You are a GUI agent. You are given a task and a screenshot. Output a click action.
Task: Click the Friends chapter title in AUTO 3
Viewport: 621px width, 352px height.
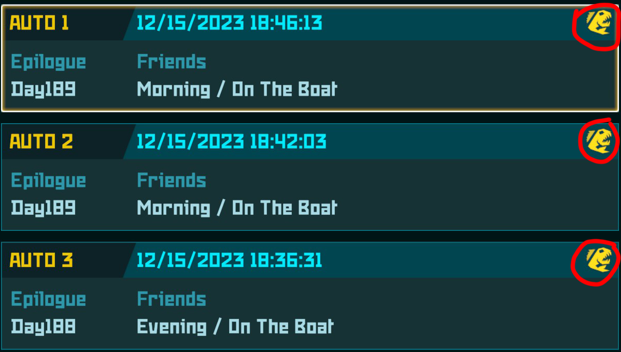pyautogui.click(x=172, y=299)
